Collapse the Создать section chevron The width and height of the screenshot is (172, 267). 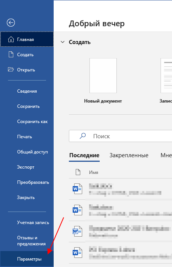coord(63,42)
